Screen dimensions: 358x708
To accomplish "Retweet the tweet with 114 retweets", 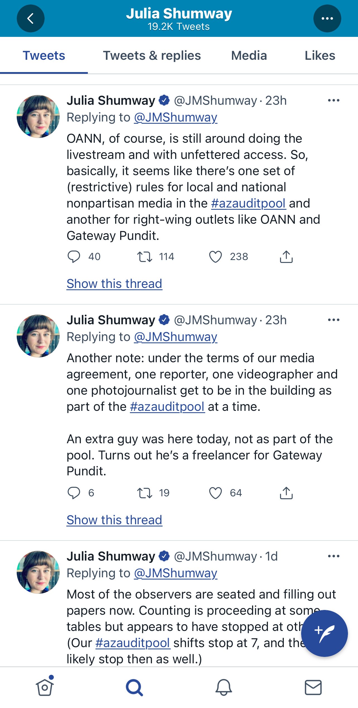I will click(x=145, y=257).
